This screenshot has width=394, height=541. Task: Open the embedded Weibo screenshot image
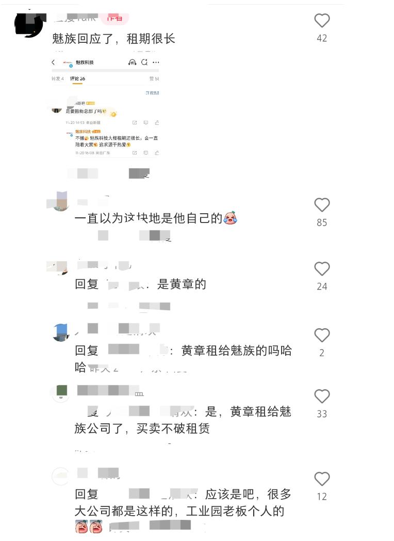[105, 104]
